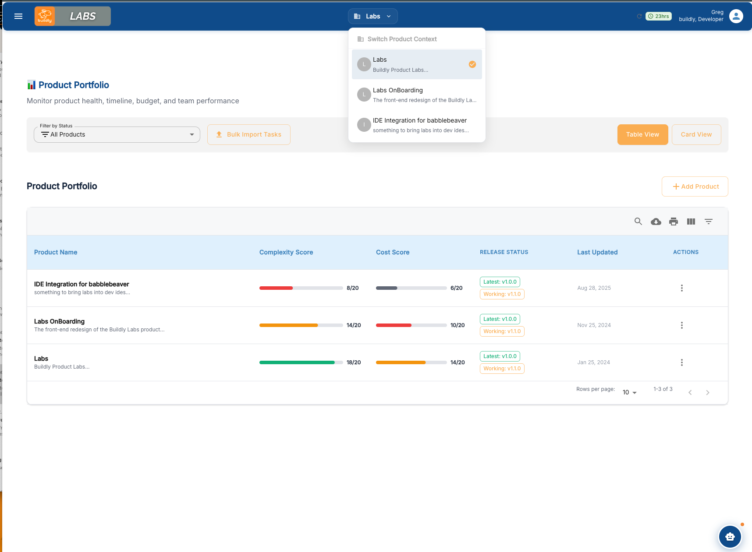Open the hamburger navigation menu
The height and width of the screenshot is (552, 752).
[18, 16]
